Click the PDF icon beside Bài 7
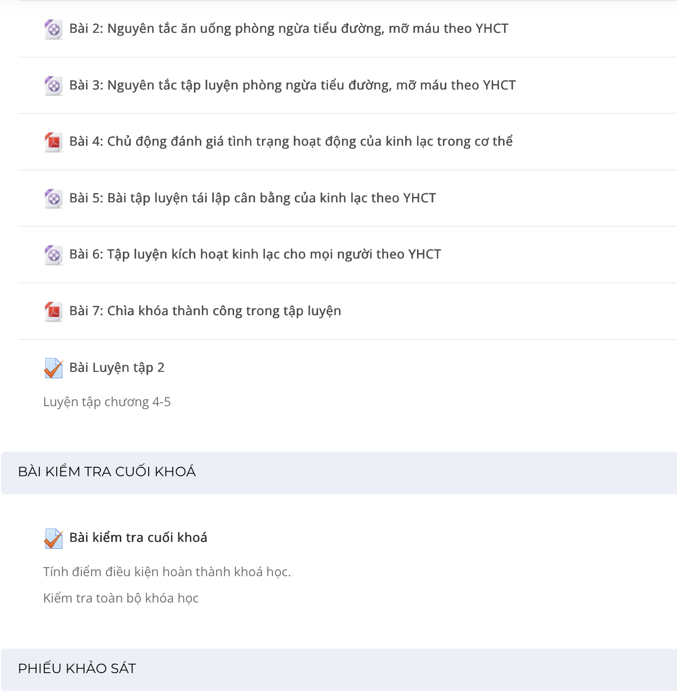The height and width of the screenshot is (695, 677). click(53, 312)
